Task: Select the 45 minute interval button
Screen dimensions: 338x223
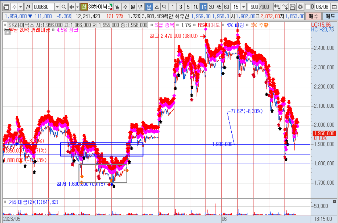Action: (x=219, y=7)
